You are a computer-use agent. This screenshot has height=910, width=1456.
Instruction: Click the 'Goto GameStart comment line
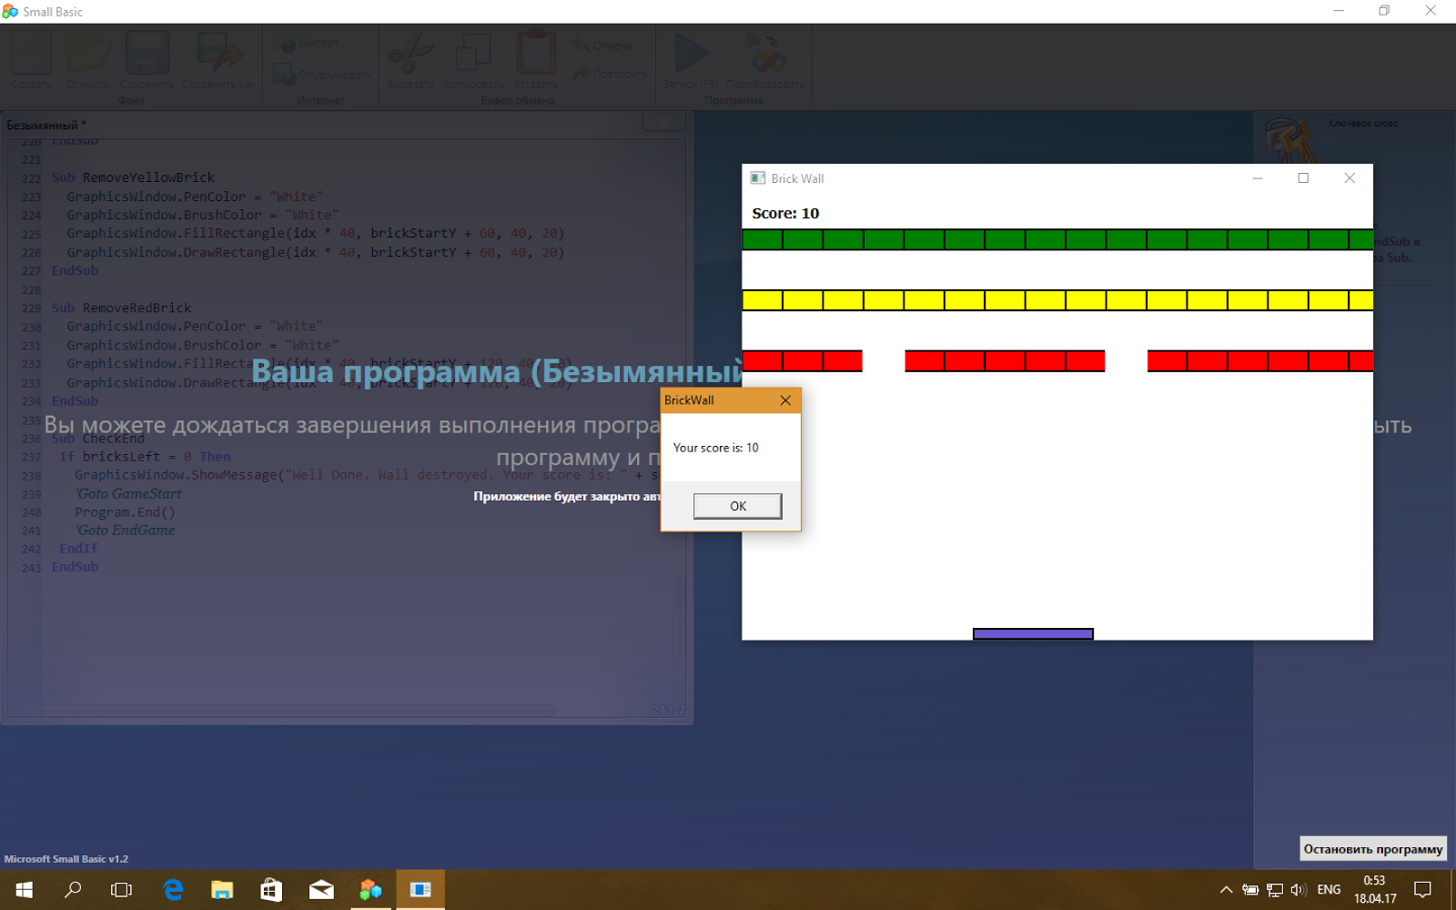[128, 493]
